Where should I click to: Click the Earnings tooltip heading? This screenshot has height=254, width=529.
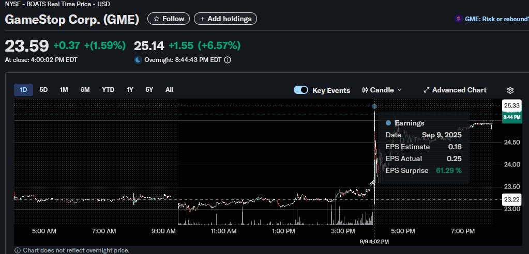409,123
